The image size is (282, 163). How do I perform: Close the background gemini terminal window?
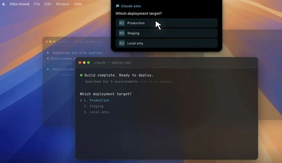point(47,42)
